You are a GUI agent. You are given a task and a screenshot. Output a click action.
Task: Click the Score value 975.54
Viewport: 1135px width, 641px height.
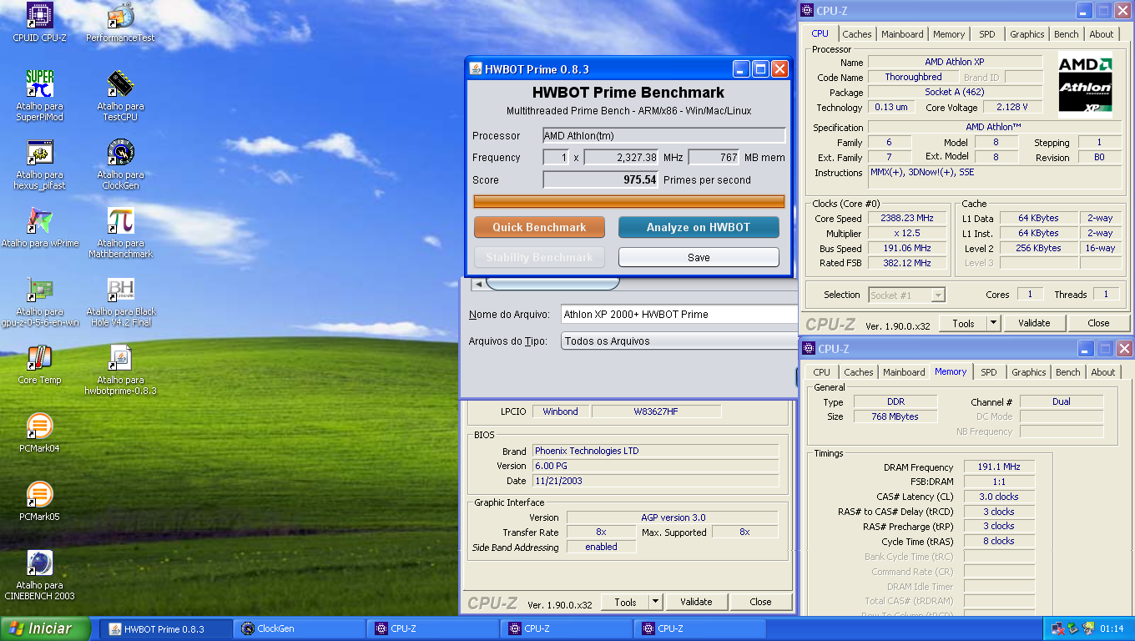pyautogui.click(x=600, y=179)
